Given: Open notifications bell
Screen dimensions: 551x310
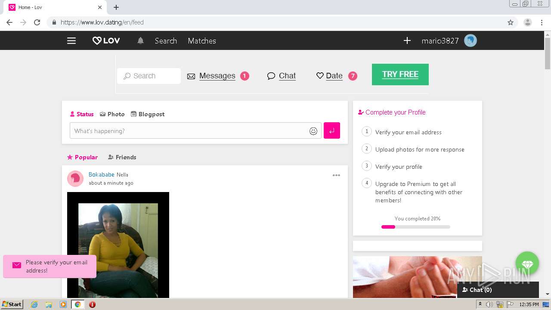Looking at the screenshot, I should click(x=140, y=41).
